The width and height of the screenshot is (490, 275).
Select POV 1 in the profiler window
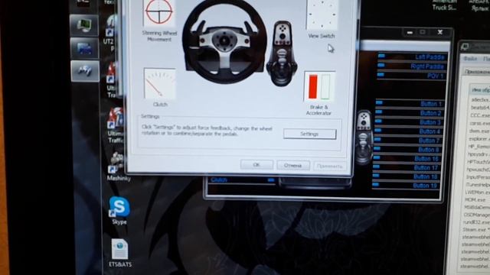(411, 76)
